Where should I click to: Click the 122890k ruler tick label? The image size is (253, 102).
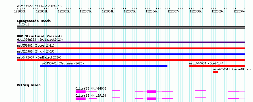(239, 11)
